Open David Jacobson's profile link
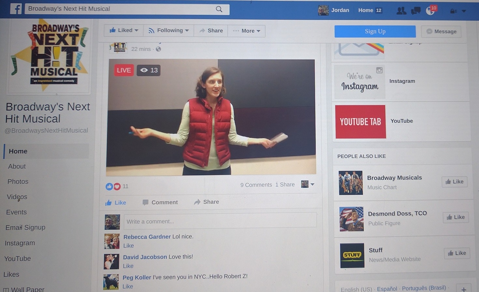 [x=145, y=257]
